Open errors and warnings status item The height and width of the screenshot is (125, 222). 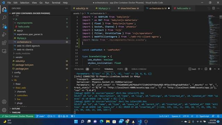coord(63,116)
